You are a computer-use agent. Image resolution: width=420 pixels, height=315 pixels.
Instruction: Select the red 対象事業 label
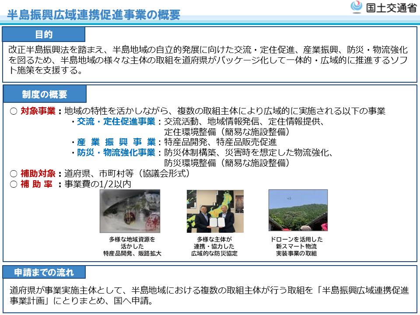click(38, 111)
